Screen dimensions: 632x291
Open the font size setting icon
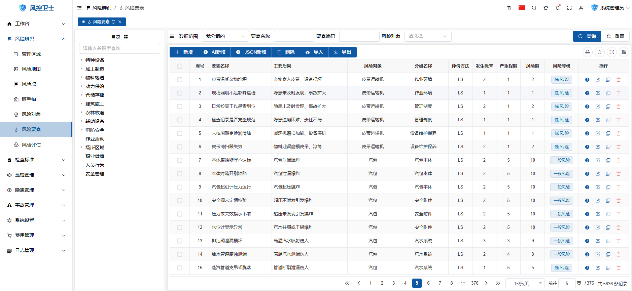[509, 8]
